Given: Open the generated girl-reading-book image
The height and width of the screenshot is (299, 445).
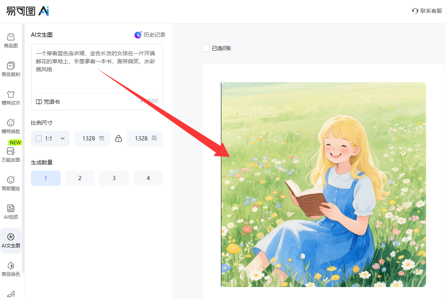Looking at the screenshot, I should 324,184.
